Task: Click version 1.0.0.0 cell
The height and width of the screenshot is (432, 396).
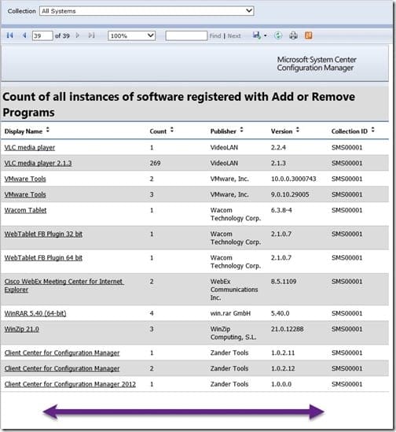Action: (281, 384)
